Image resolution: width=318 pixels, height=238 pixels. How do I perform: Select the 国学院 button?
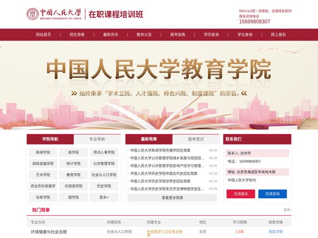point(73,197)
